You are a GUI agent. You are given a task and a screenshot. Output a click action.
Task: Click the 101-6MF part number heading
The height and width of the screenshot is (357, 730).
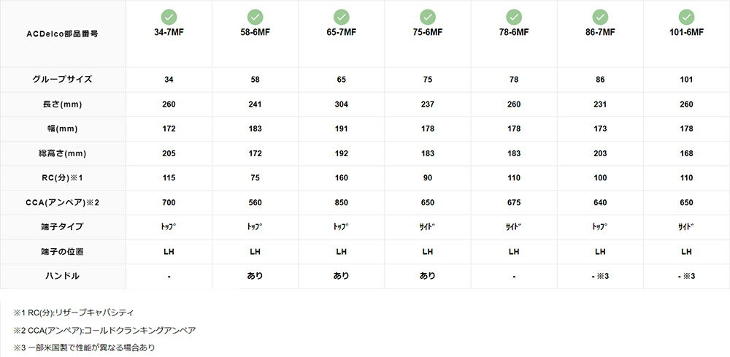686,32
